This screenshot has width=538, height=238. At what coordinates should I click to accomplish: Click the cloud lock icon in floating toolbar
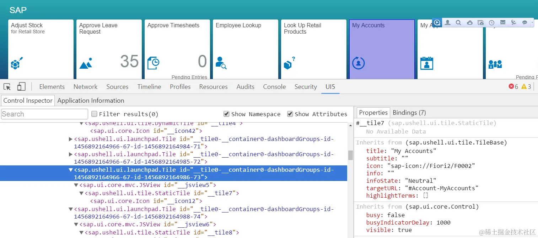click(x=469, y=23)
